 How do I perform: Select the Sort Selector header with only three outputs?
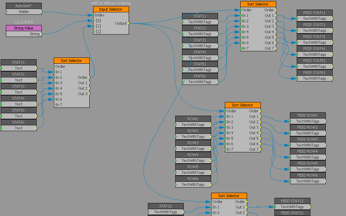72,61
